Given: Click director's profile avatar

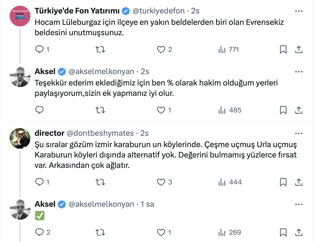Looking at the screenshot, I should point(20,138).
